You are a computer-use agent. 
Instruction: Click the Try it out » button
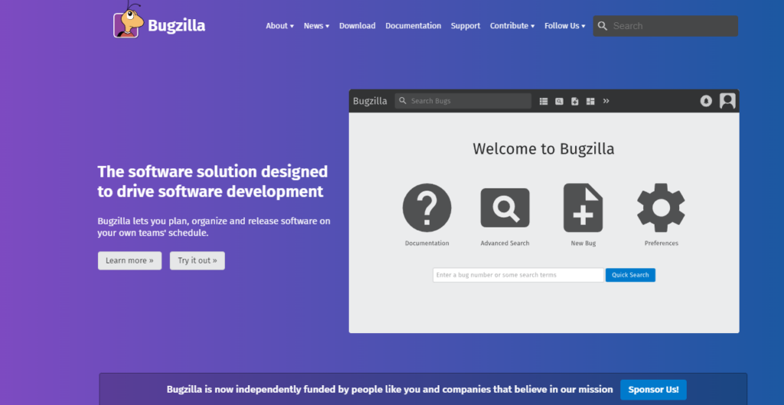(x=197, y=260)
